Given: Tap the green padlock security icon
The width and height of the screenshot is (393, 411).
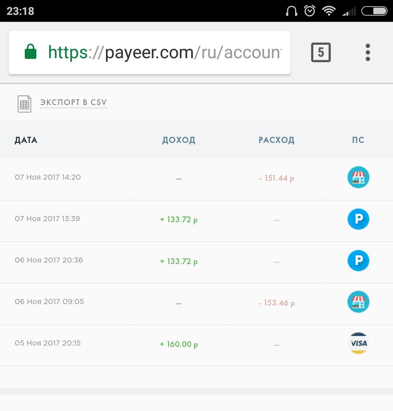Looking at the screenshot, I should coord(31,52).
